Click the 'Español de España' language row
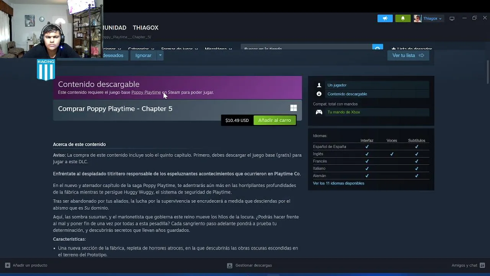490x276 pixels. click(371, 146)
